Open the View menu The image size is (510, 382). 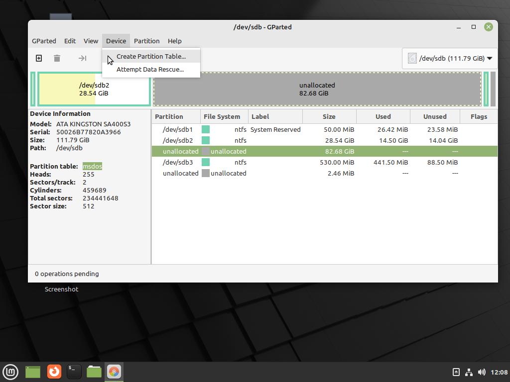point(91,41)
